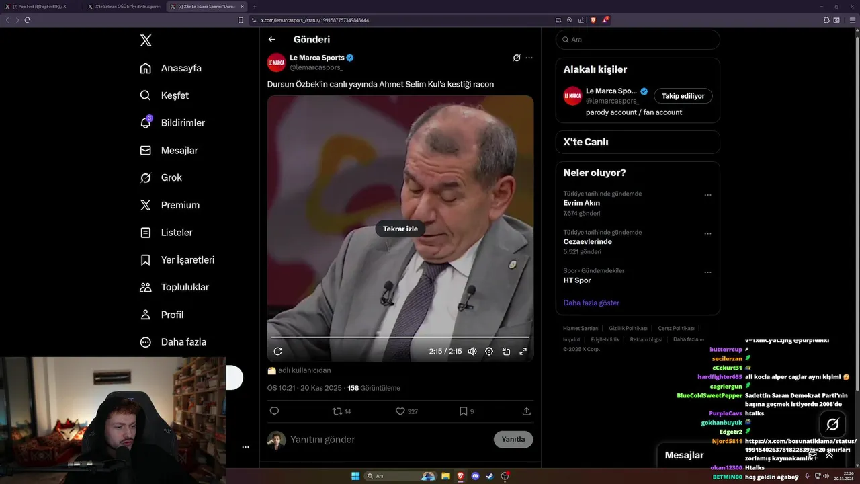Screen dimensions: 860x484
Task: Click Takip ediliyor button
Action: tap(683, 96)
